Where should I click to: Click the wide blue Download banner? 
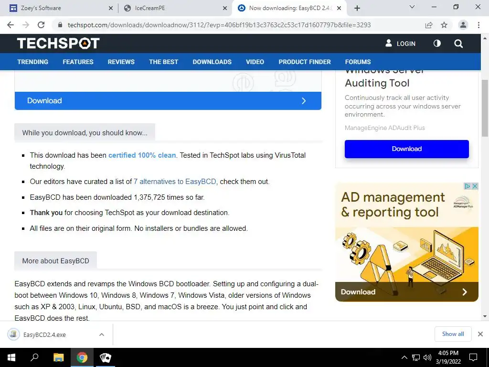(x=168, y=100)
